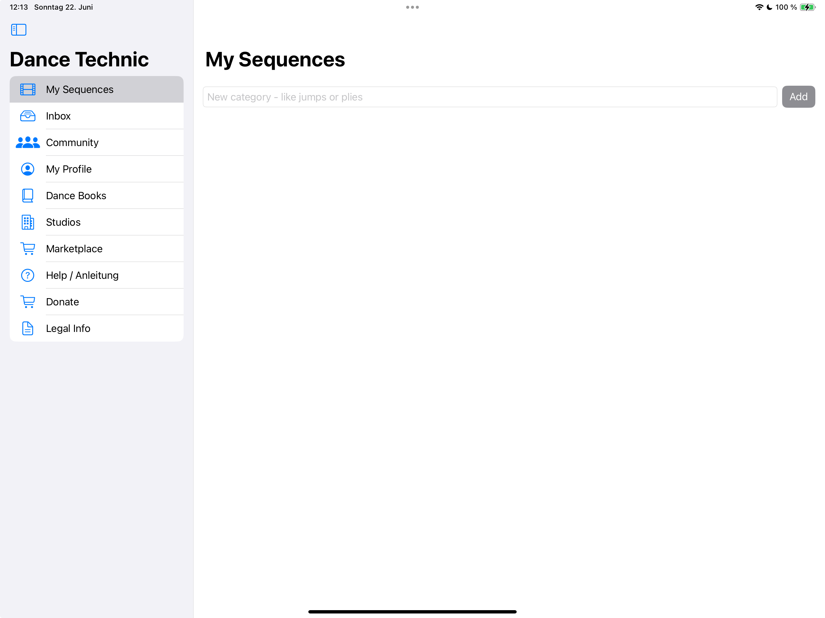Tap the battery indicator in status bar
Viewport: 825px width, 618px height.
[x=807, y=7]
